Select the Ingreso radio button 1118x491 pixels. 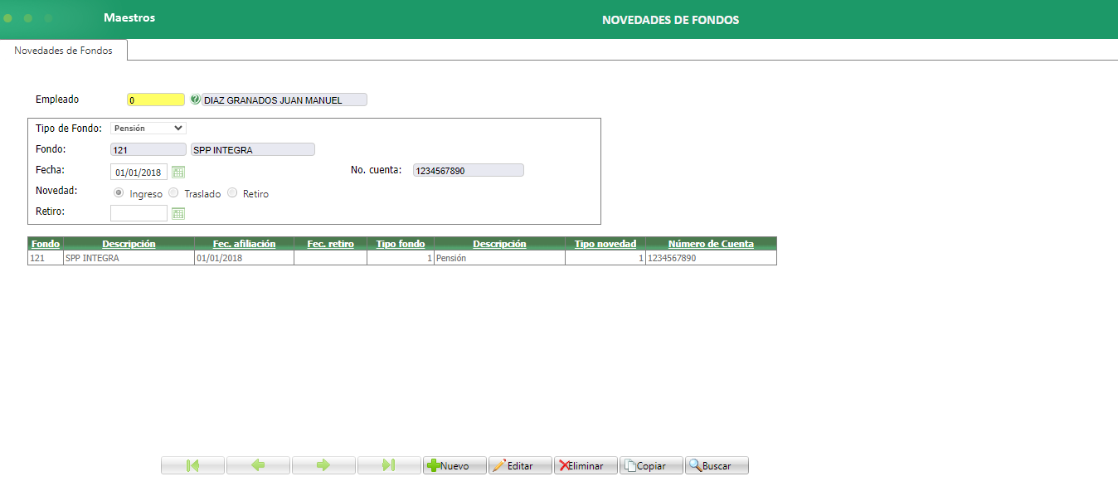[118, 192]
